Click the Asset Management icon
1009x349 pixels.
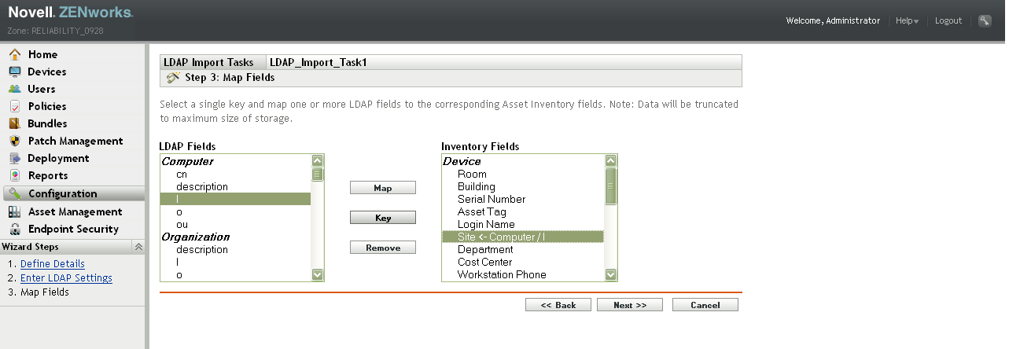[x=14, y=211]
